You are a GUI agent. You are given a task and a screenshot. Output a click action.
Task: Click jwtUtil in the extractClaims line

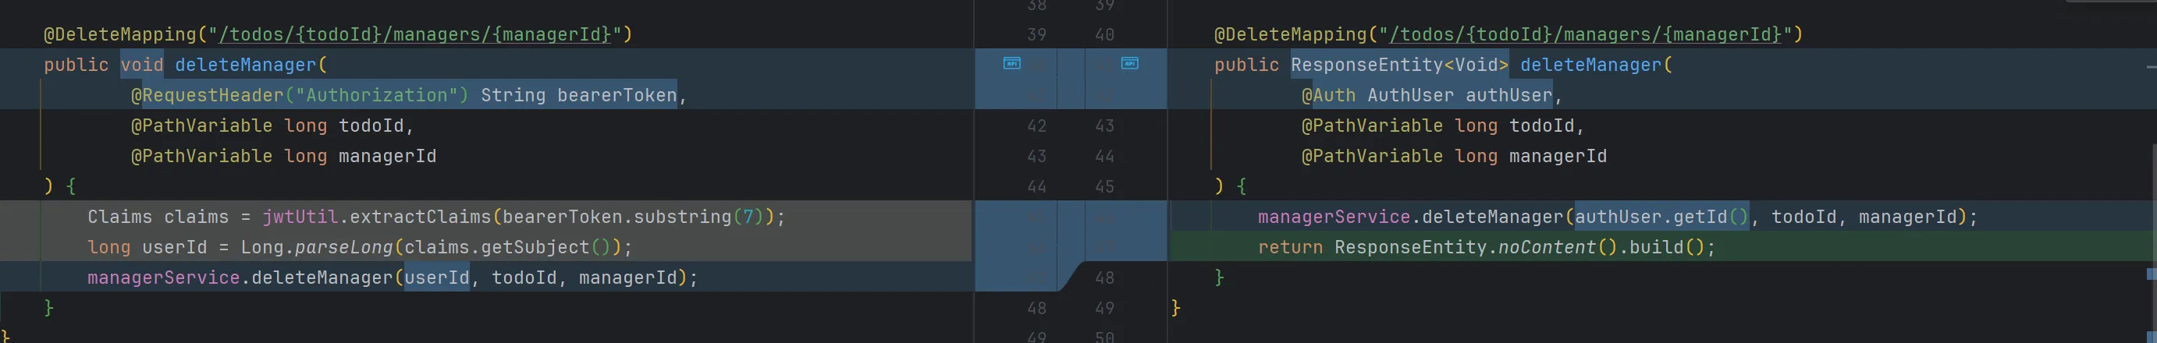point(300,217)
